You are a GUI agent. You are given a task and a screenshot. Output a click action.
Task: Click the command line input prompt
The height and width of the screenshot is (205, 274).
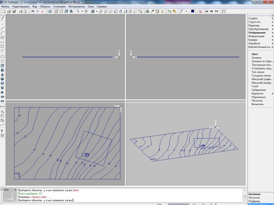pos(130,200)
